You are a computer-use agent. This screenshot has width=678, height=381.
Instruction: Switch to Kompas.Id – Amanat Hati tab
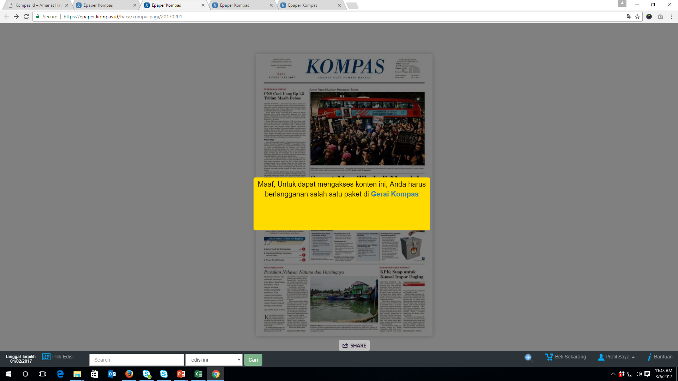38,5
